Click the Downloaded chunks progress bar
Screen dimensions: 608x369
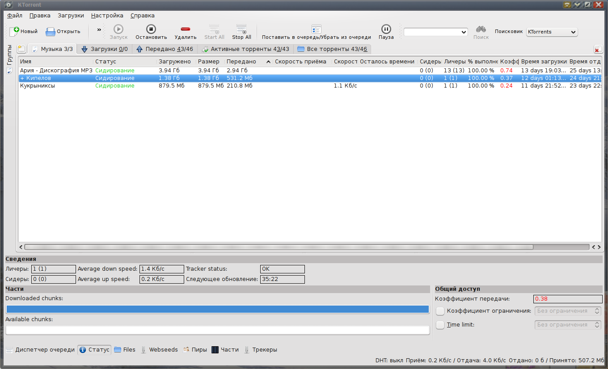pos(218,309)
